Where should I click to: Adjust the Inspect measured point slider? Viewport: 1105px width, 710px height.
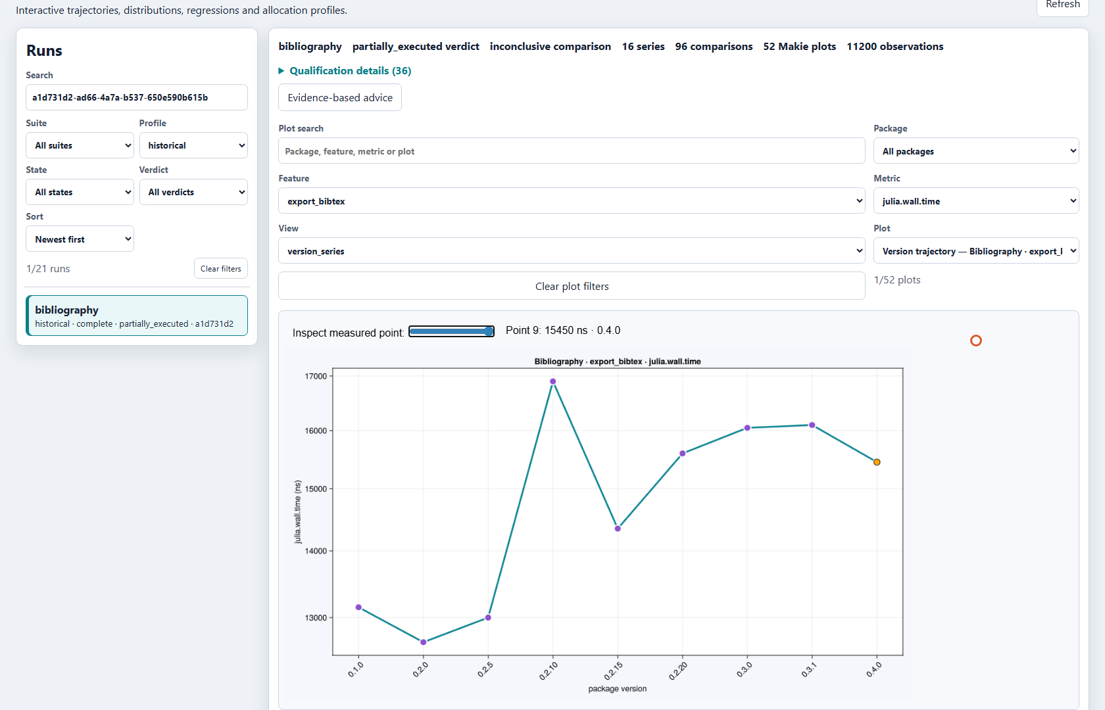point(451,331)
